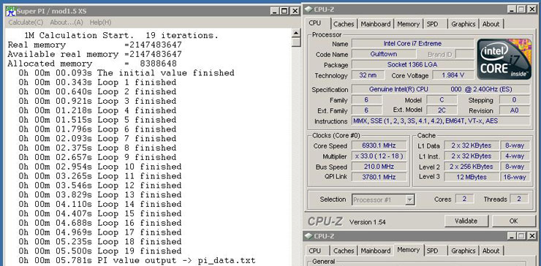The width and height of the screenshot is (541, 266).
Task: Click the Code Name value 'Gulftown'
Action: coord(384,54)
